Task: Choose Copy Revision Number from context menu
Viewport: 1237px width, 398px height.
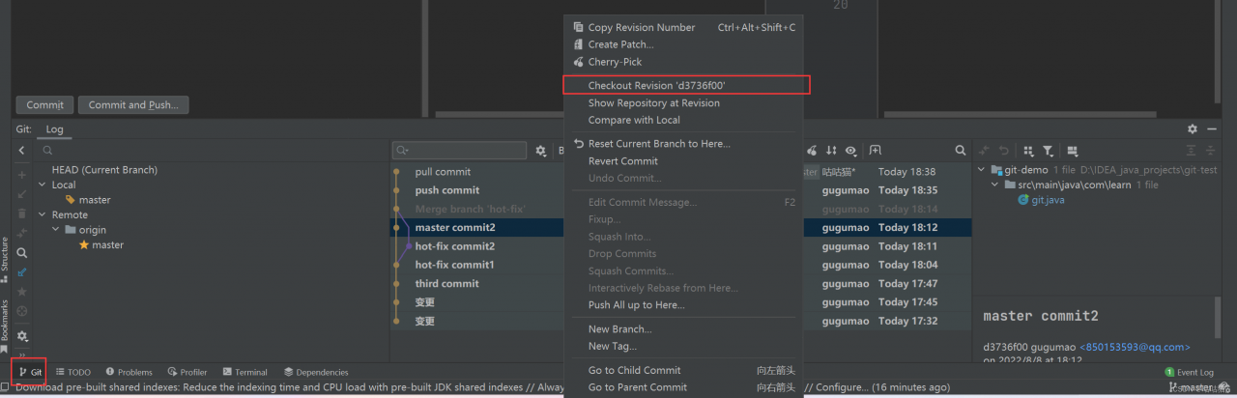Action: [684, 28]
